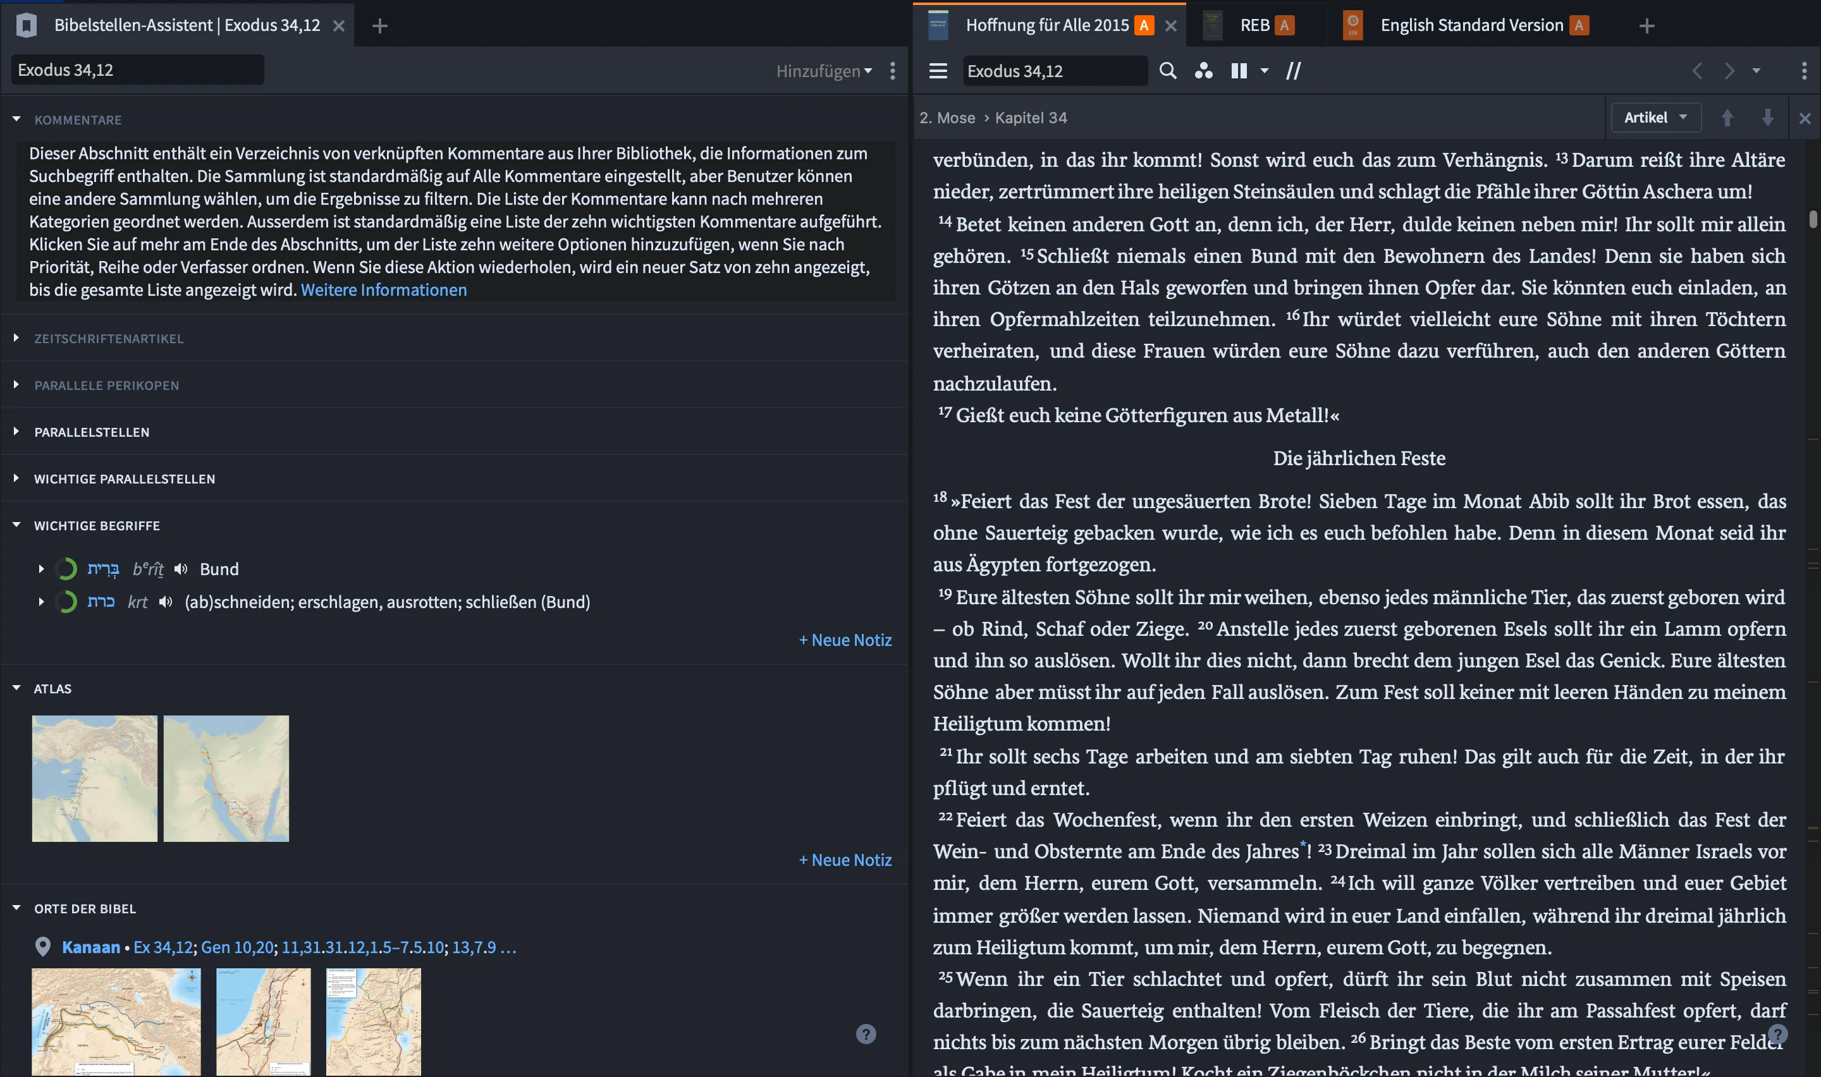Open help question mark in left panel
Viewport: 1821px width, 1077px height.
(x=865, y=1034)
